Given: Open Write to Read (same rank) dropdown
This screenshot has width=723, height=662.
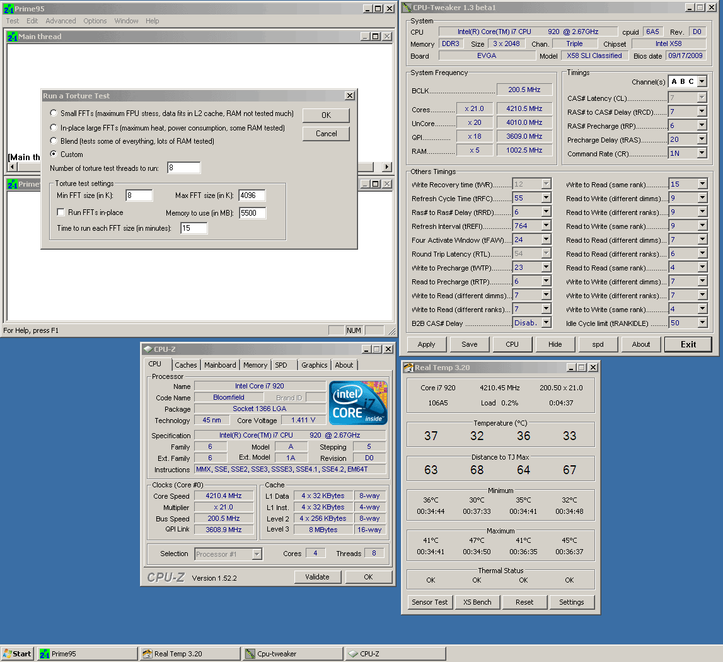Looking at the screenshot, I should point(702,184).
